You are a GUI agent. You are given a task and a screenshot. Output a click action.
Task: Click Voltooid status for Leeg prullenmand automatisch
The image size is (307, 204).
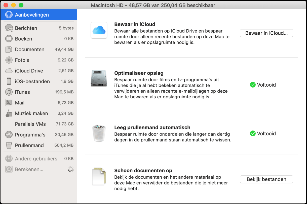tap(266, 133)
